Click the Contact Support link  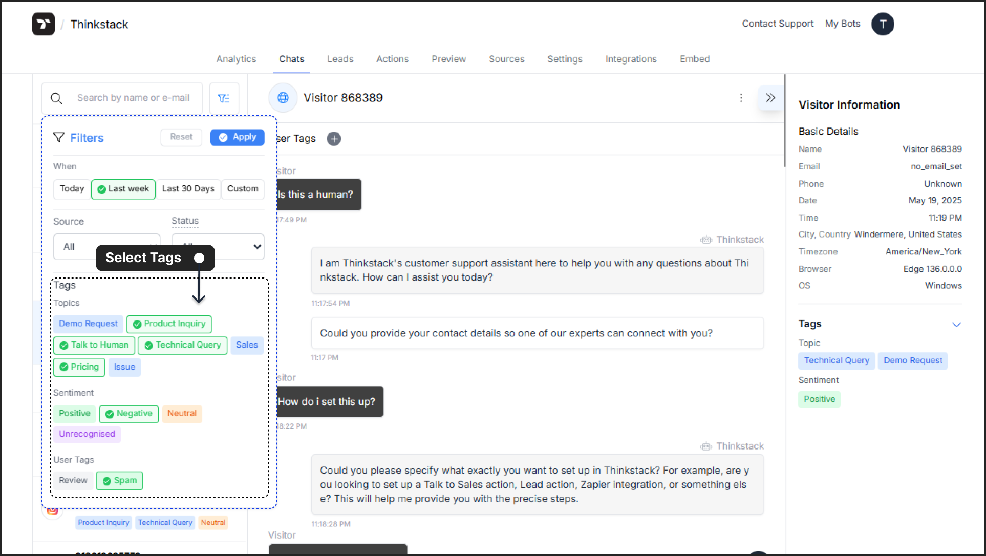pyautogui.click(x=778, y=24)
